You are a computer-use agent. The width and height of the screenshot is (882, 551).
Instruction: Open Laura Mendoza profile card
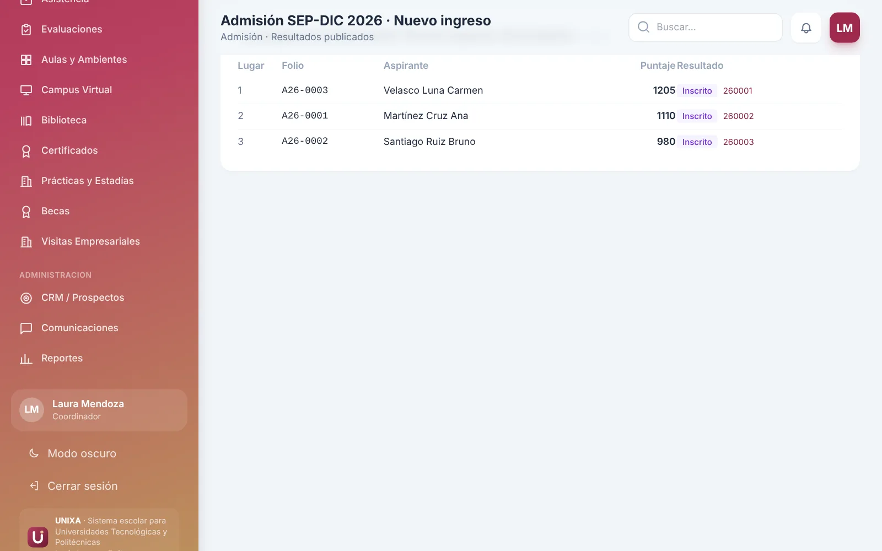click(99, 410)
